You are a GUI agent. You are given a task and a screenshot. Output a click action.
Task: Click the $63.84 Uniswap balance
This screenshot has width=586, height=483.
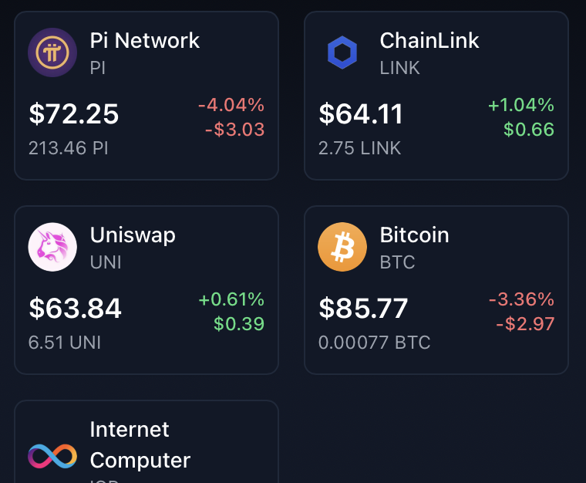coord(75,308)
